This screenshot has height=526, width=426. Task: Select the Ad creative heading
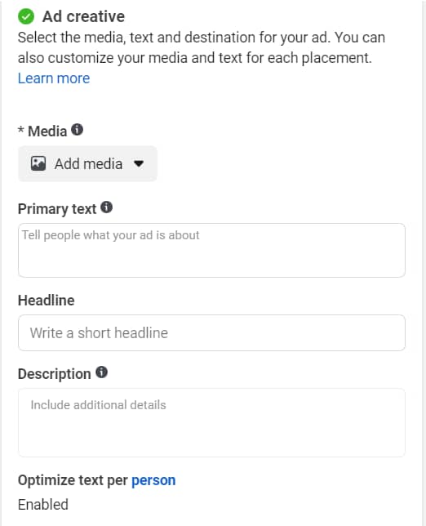83,16
